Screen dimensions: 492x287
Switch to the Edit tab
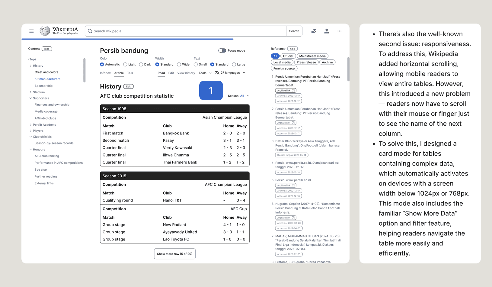[x=171, y=73]
